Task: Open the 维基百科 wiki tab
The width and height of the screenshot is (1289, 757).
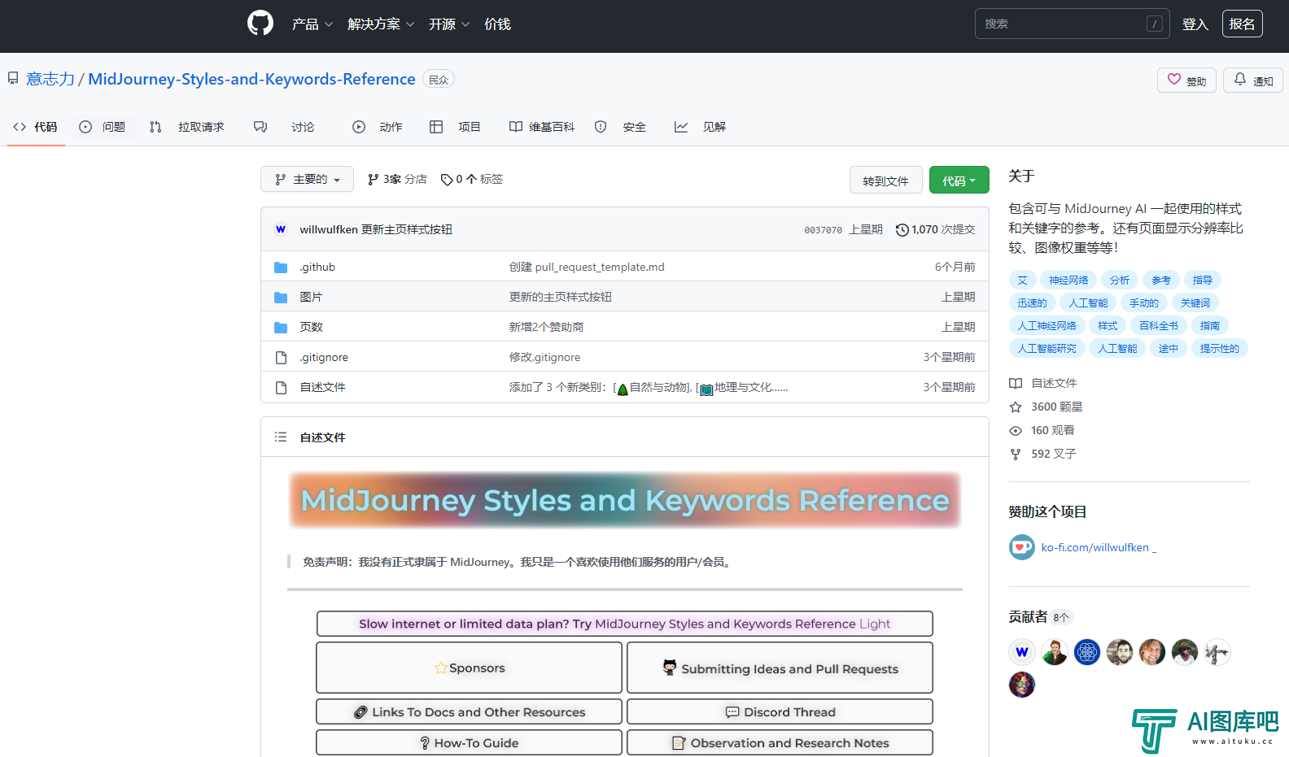Action: [542, 127]
